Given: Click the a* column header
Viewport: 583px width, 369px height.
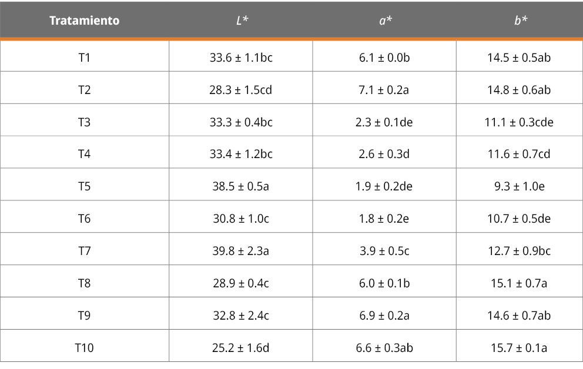Looking at the screenshot, I should [x=384, y=21].
